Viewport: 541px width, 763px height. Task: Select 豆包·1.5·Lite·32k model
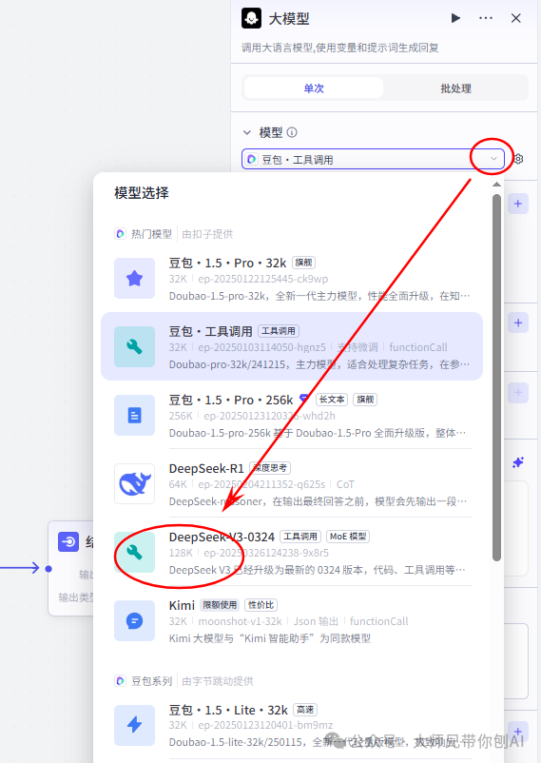[x=292, y=725]
